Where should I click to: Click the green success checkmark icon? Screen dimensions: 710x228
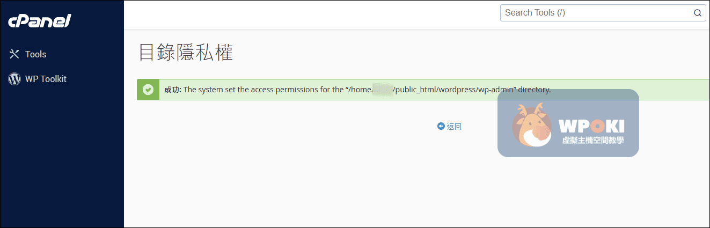pos(148,90)
